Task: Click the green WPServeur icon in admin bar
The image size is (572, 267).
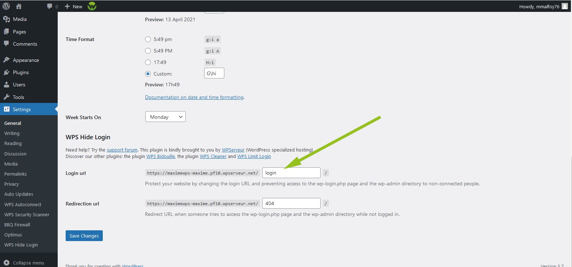Action: click(92, 6)
